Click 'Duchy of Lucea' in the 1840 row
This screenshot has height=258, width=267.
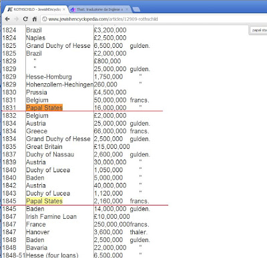tap(48, 170)
